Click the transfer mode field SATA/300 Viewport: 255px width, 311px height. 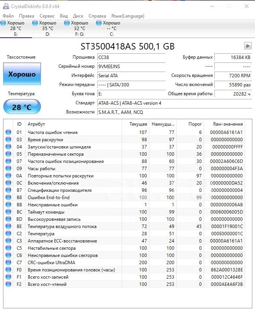coord(131,85)
